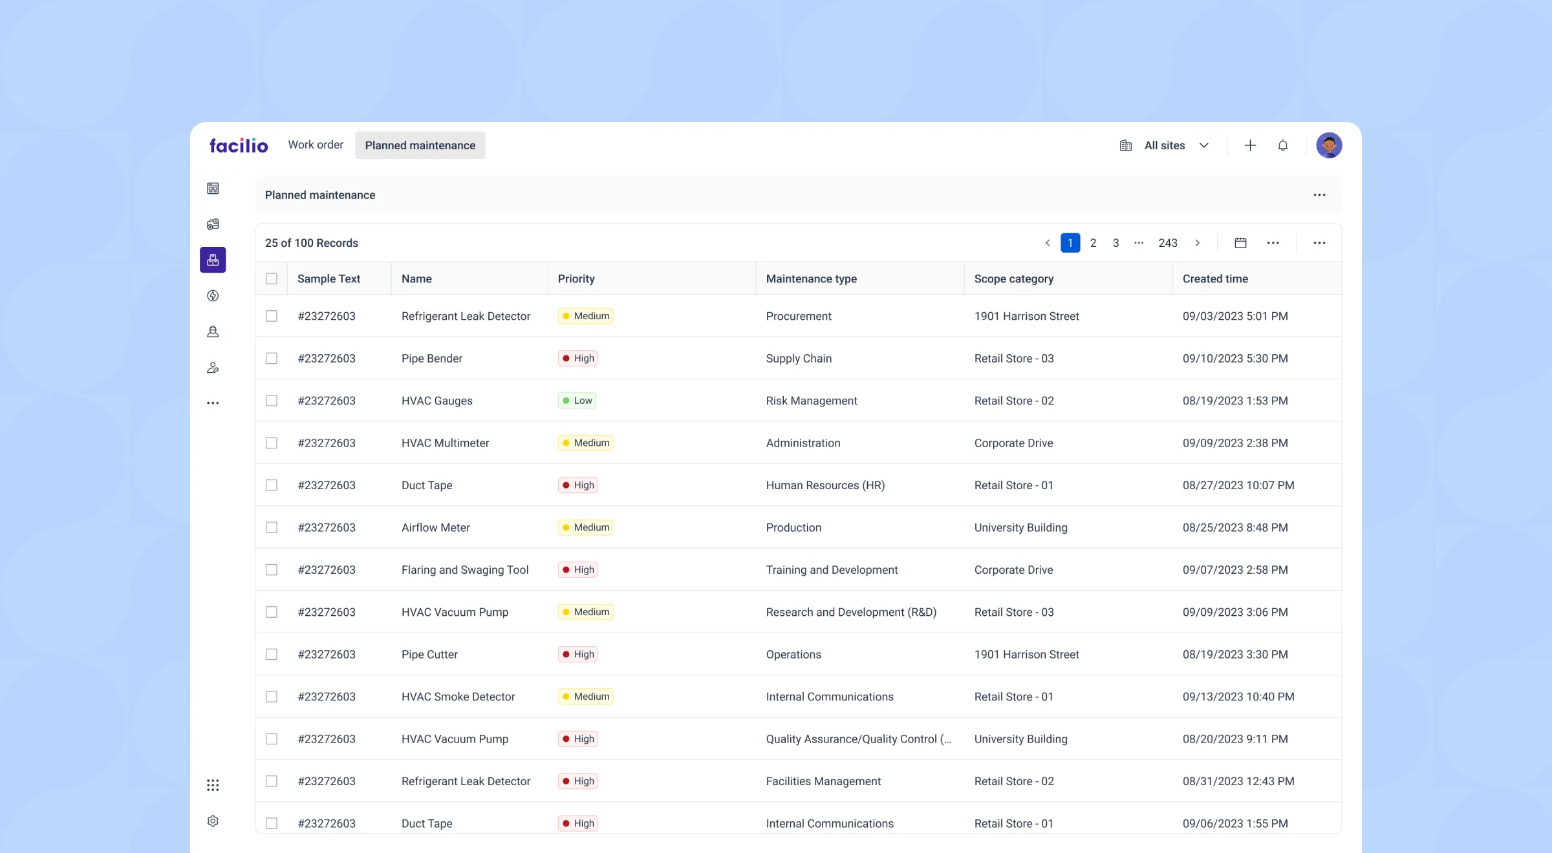Click the energy bolt sidebar icon
Image resolution: width=1552 pixels, height=853 pixels.
click(x=213, y=296)
